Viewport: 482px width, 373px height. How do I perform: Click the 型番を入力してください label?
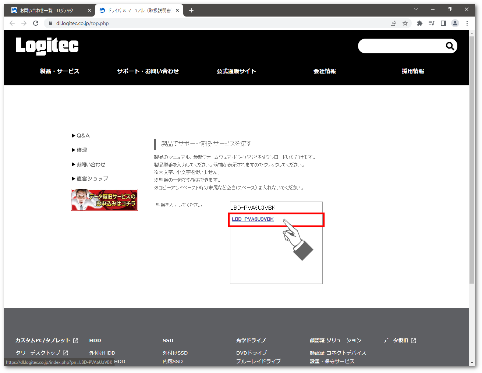point(179,205)
